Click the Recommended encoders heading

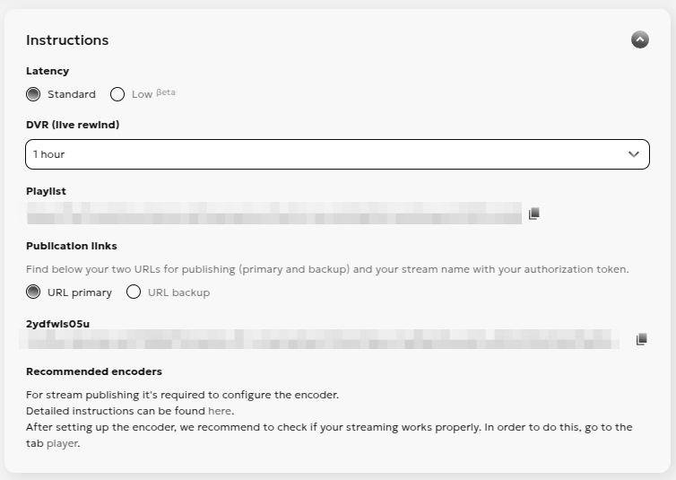click(94, 371)
